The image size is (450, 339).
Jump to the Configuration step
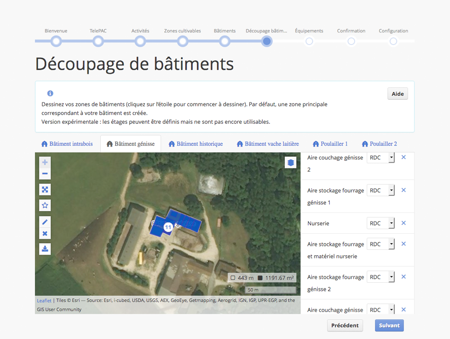pyautogui.click(x=393, y=41)
